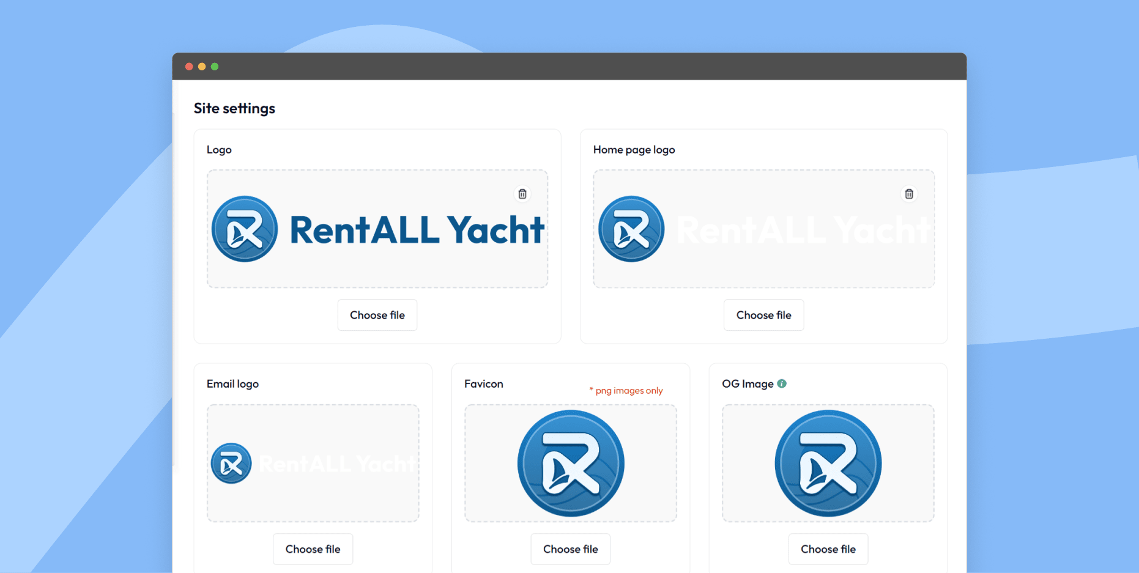Select the 'Home page logo' label

(x=634, y=150)
